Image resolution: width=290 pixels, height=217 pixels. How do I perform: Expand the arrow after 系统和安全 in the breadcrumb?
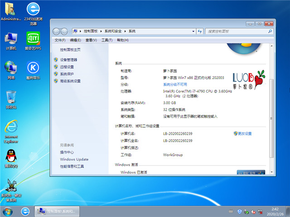(x=125, y=31)
